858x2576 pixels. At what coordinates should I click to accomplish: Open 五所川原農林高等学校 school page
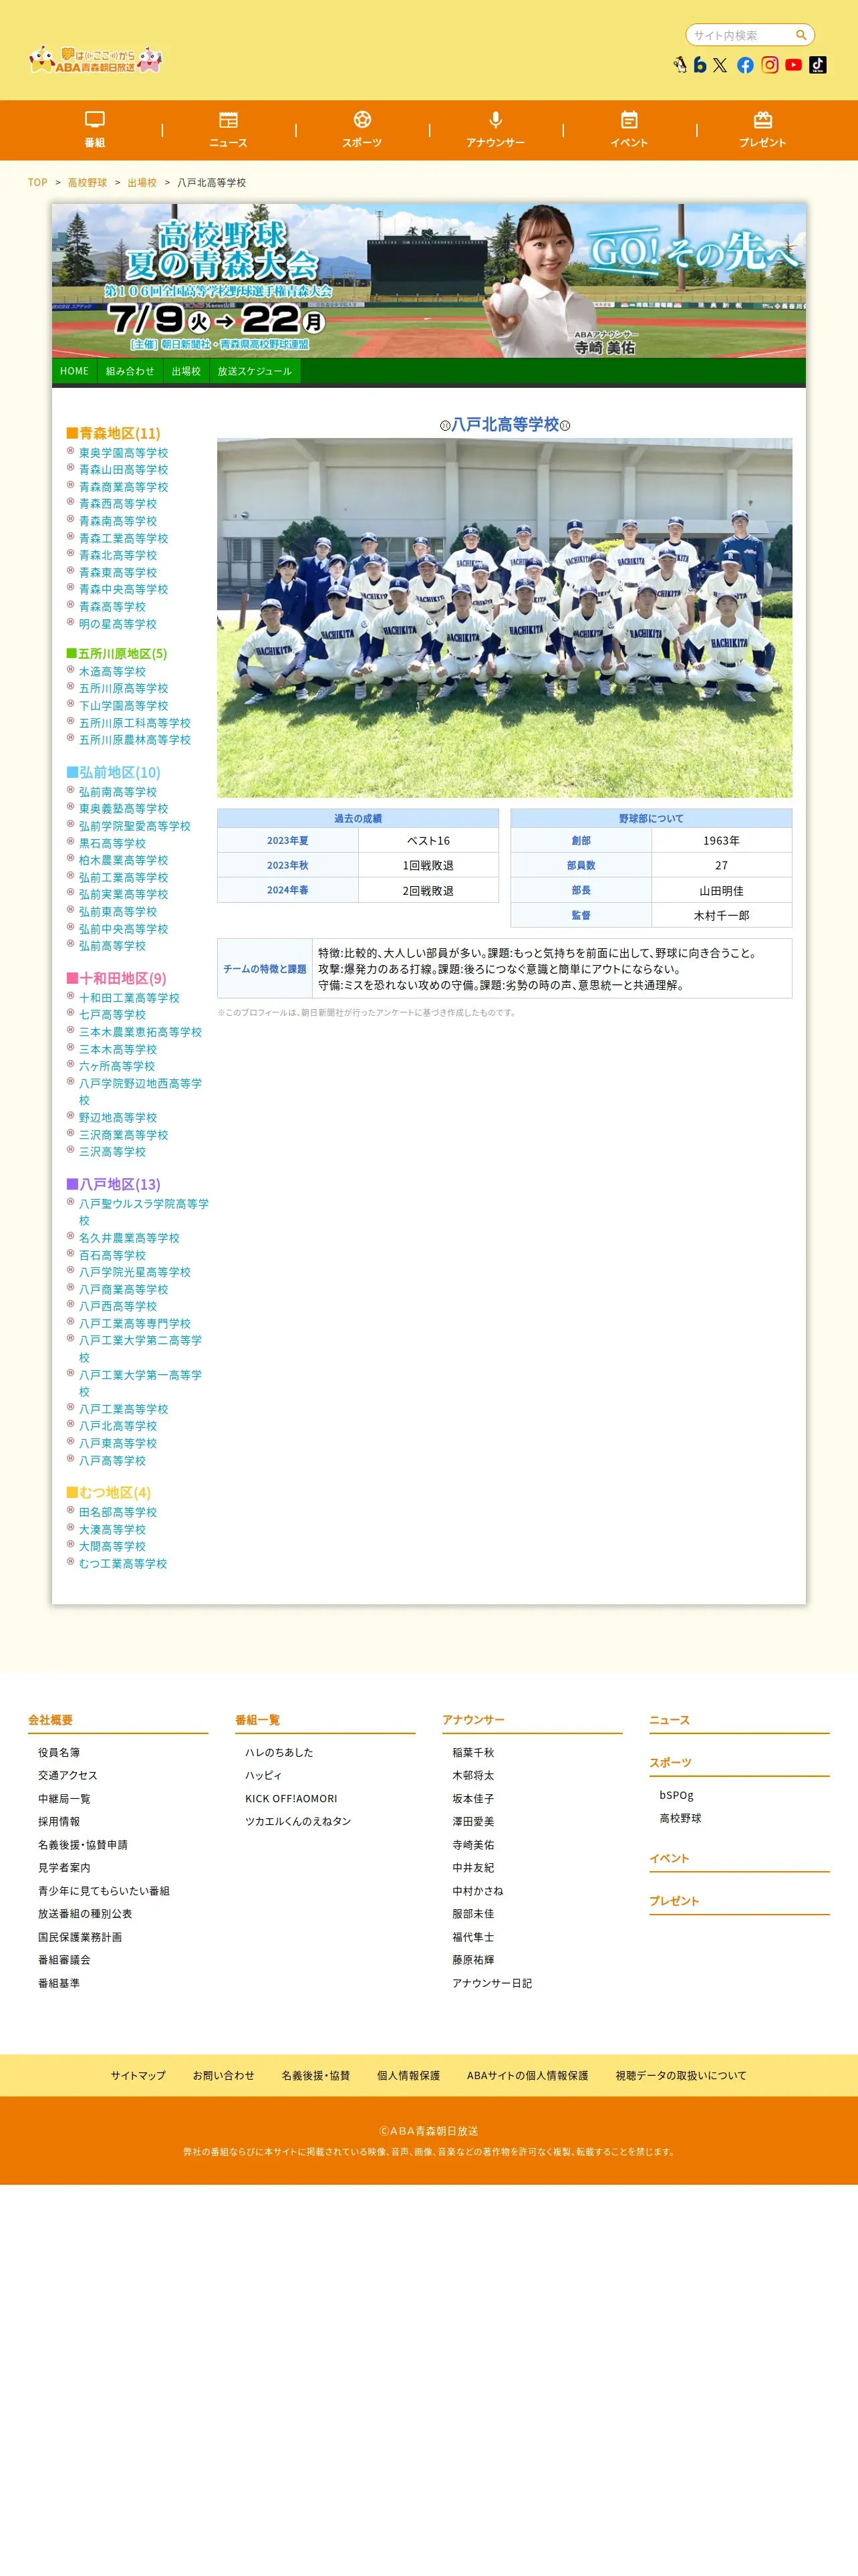pyautogui.click(x=135, y=740)
